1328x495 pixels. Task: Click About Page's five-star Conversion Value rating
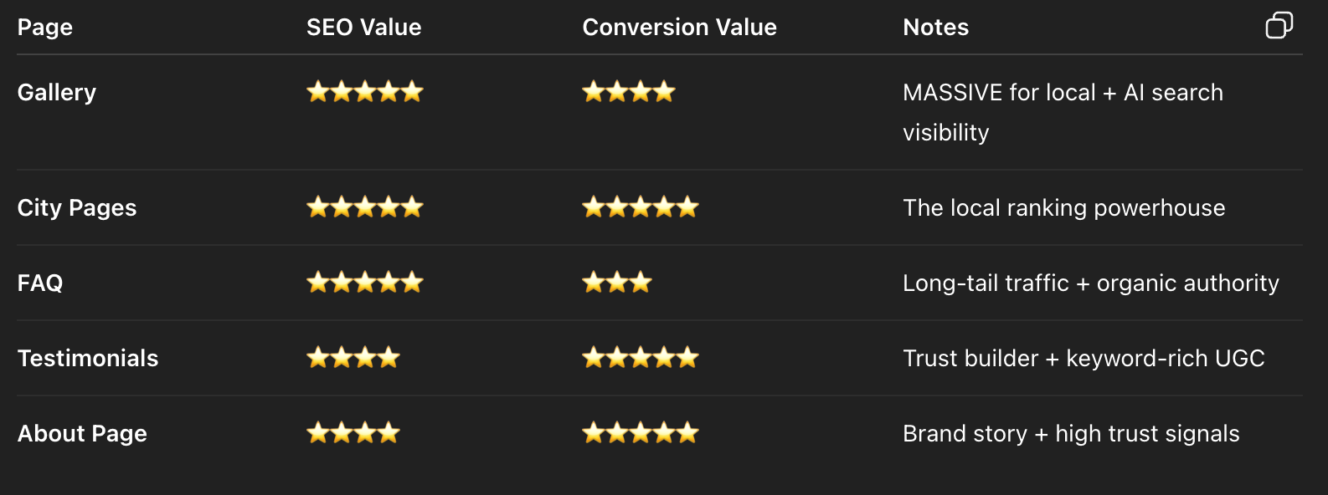coord(640,433)
